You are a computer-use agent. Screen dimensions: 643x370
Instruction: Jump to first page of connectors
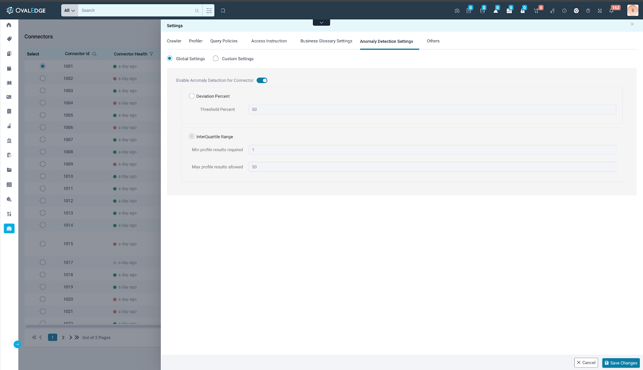tap(34, 337)
